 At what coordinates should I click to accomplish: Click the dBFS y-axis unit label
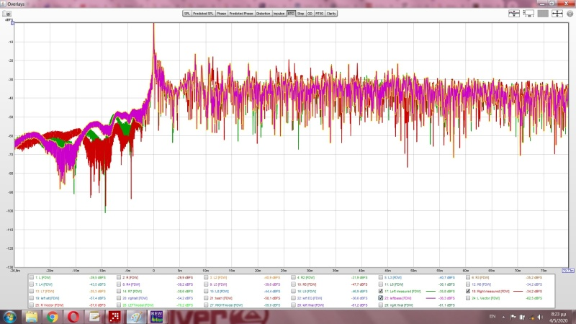[9, 19]
